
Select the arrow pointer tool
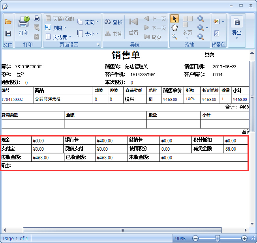tap(174, 19)
